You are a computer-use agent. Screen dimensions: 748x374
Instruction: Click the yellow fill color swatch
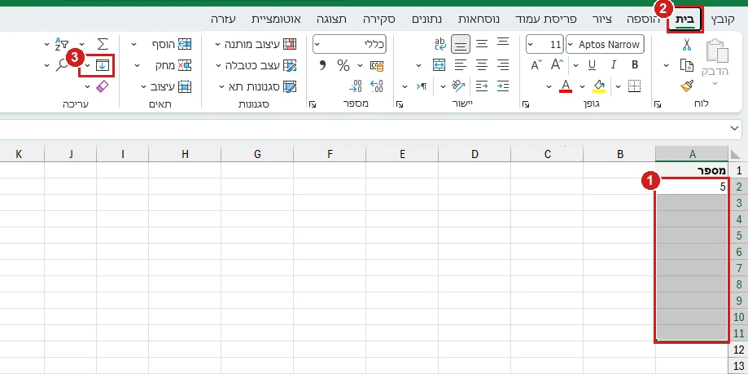599,86
